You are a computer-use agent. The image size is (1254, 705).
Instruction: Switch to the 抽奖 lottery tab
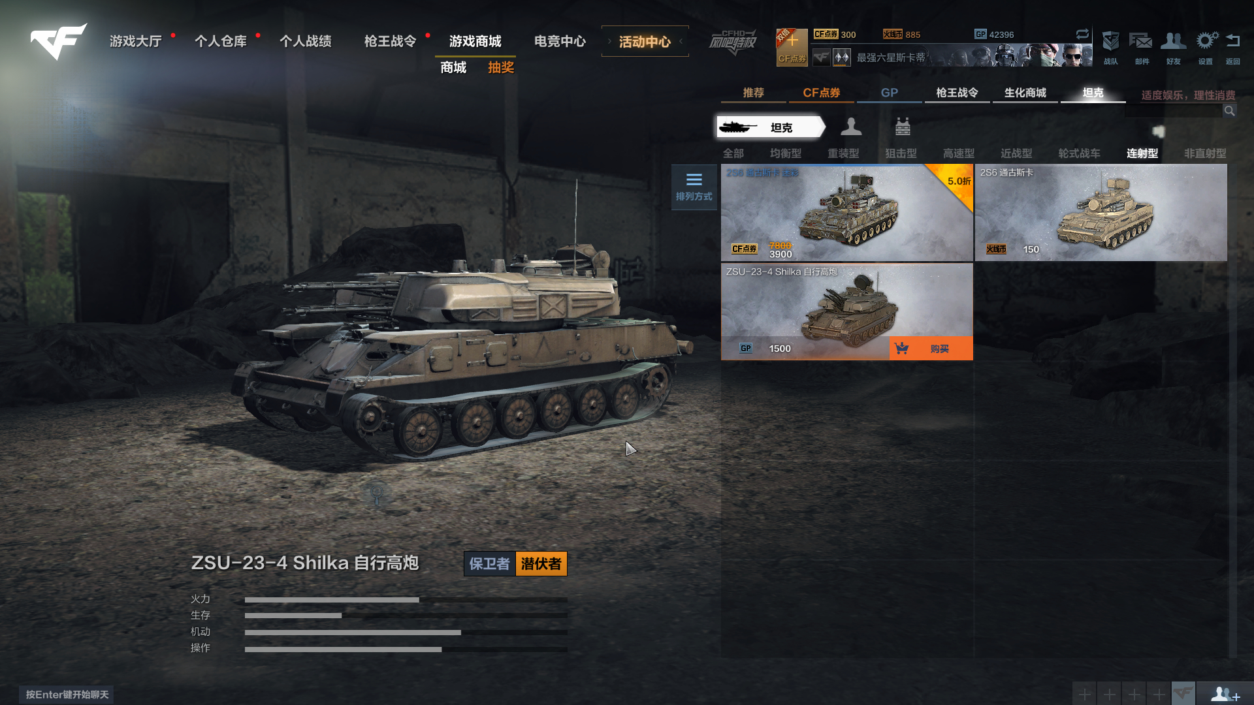501,67
